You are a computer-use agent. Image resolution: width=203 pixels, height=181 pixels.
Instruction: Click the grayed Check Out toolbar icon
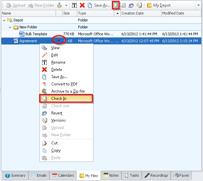123,5
